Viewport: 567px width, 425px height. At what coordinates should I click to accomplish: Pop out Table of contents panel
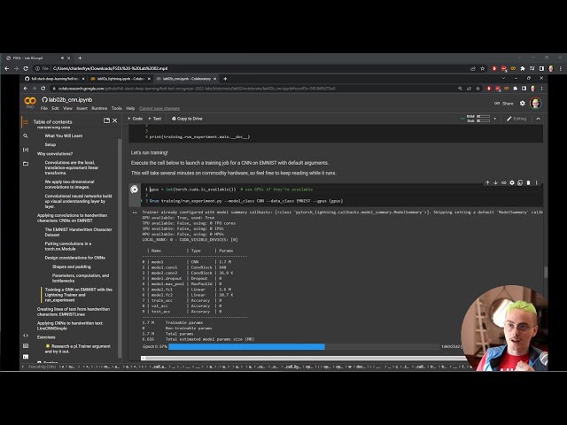[106, 120]
